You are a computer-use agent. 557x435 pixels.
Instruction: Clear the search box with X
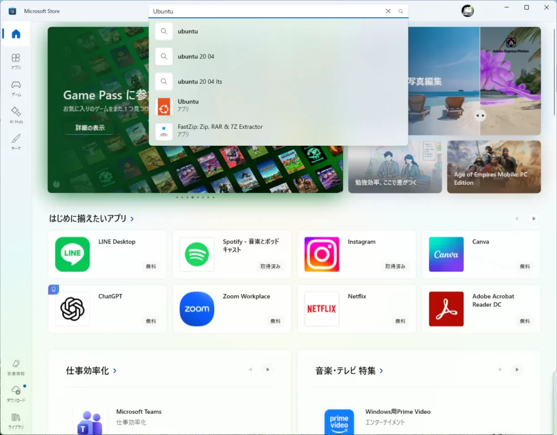point(388,11)
